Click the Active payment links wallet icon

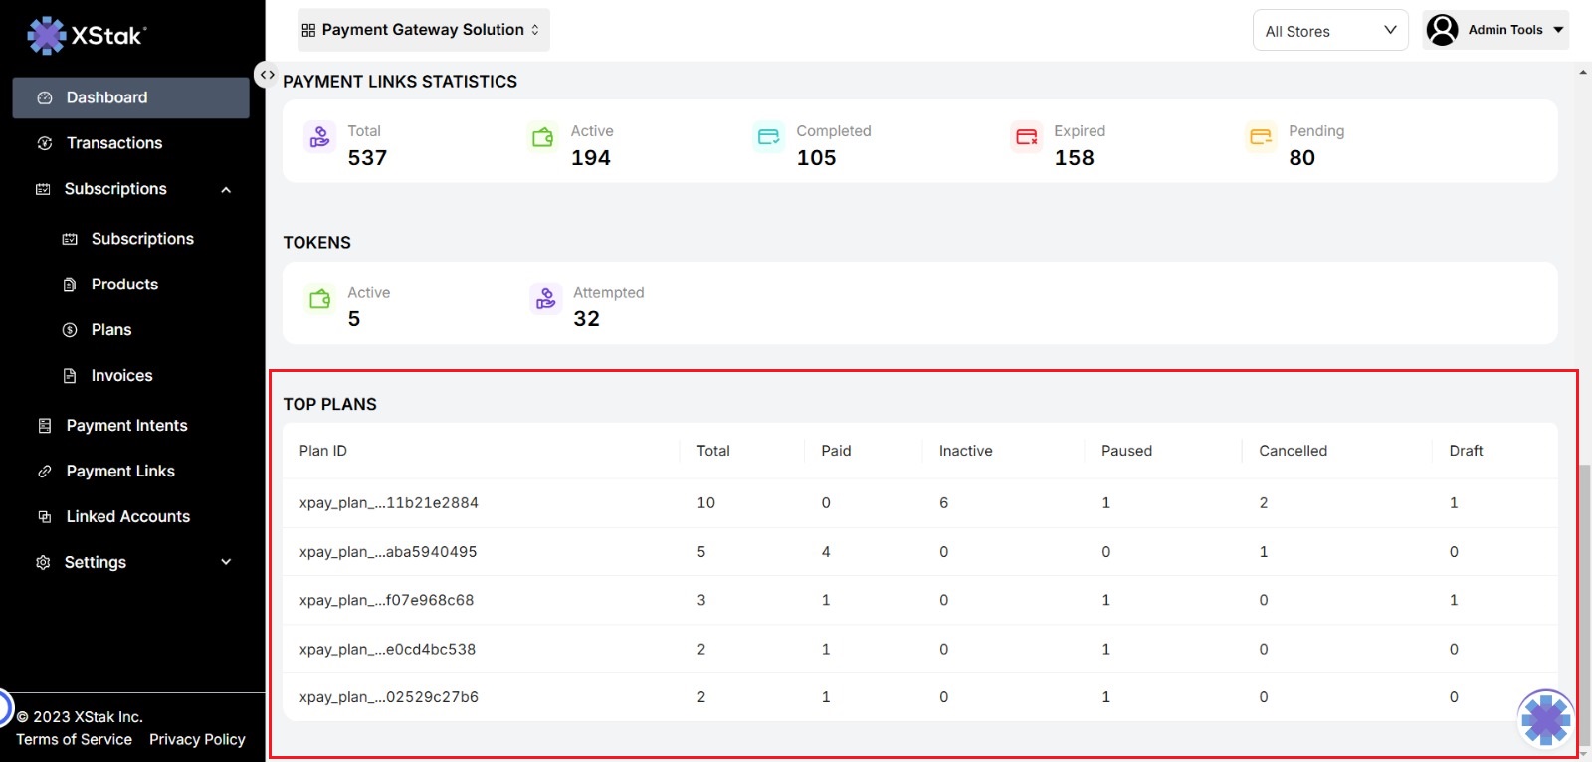542,136
